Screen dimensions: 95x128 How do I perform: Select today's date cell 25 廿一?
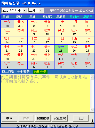(61, 49)
